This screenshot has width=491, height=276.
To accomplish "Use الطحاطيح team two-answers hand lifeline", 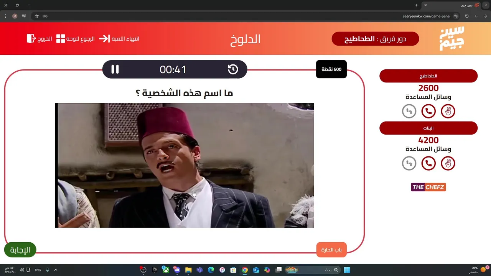I will point(448,111).
